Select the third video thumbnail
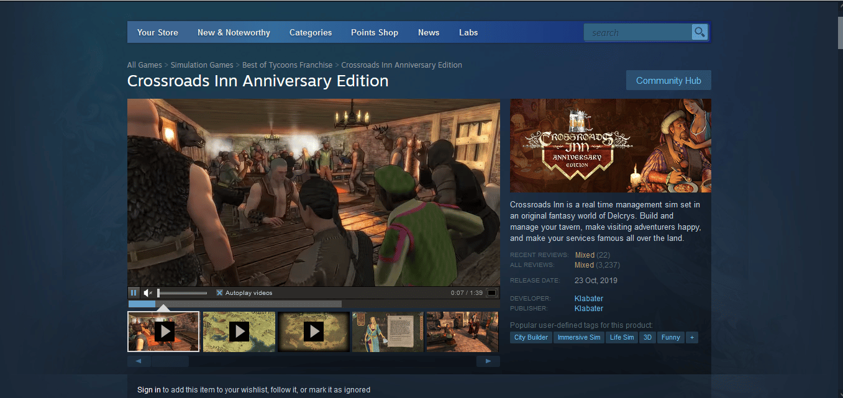Image resolution: width=843 pixels, height=398 pixels. point(313,332)
